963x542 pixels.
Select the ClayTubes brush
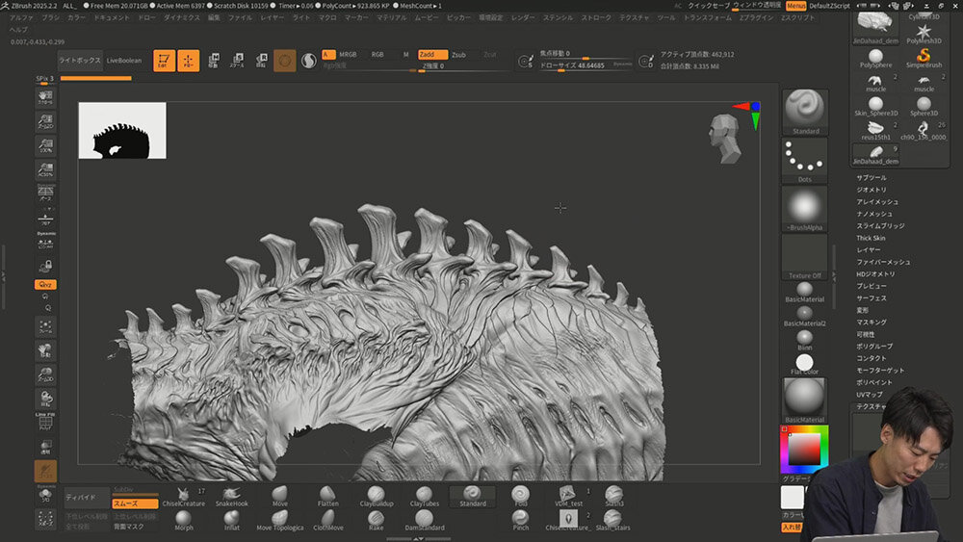tap(424, 497)
